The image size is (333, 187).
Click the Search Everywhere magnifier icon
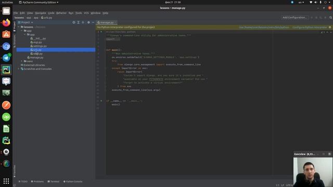click(x=330, y=17)
